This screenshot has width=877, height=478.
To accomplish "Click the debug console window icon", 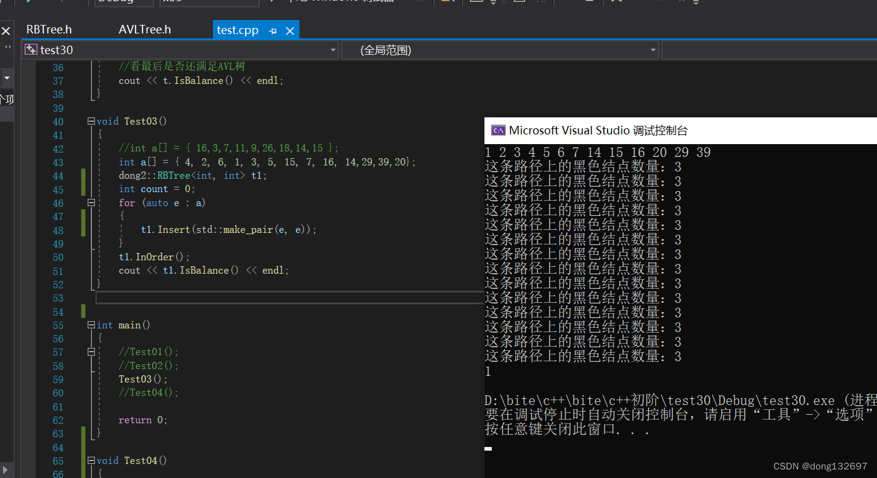I will (x=498, y=130).
